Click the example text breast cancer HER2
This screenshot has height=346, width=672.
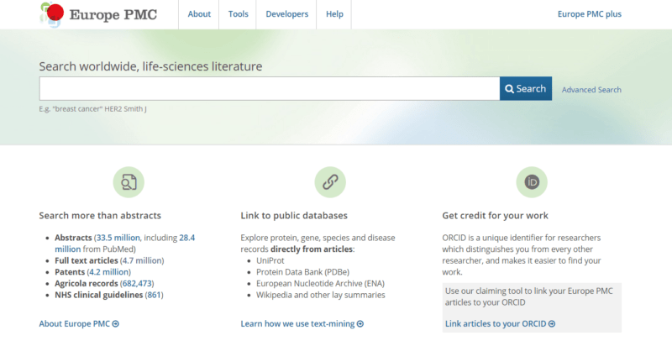point(92,109)
